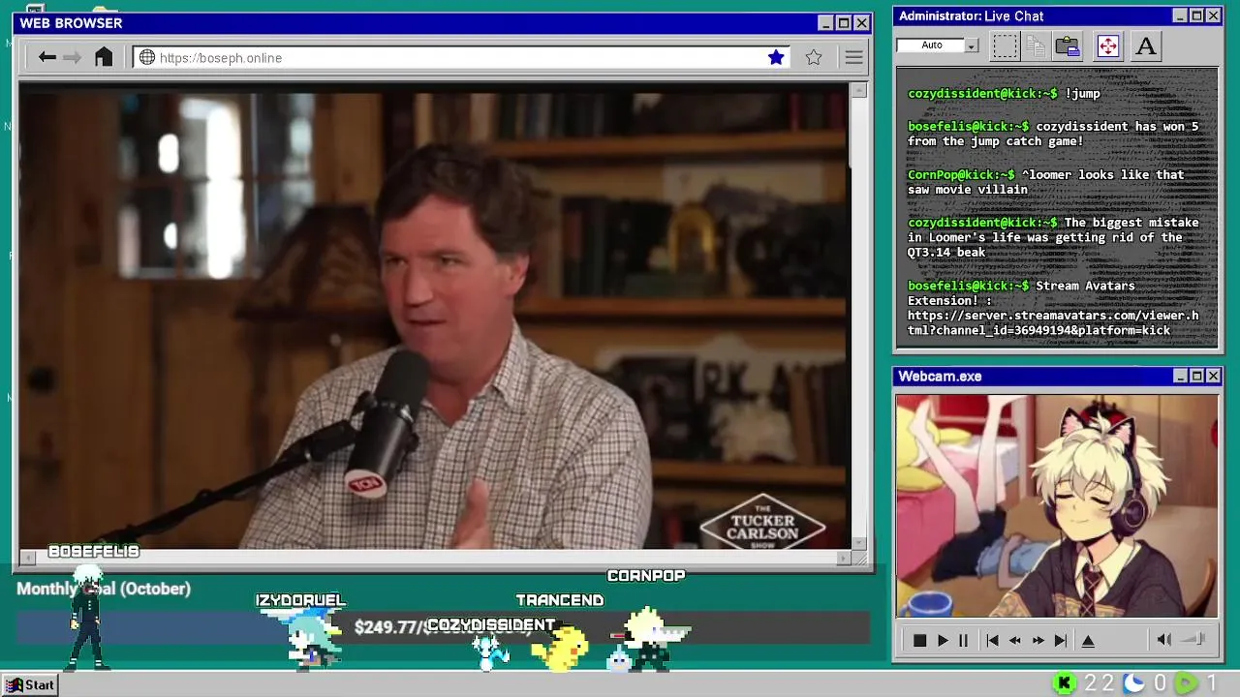Click the TRANCEND avatar name label
Image resolution: width=1240 pixels, height=697 pixels.
pyautogui.click(x=560, y=600)
